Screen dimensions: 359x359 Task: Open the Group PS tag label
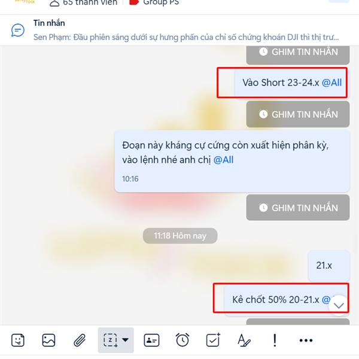pos(154,2)
